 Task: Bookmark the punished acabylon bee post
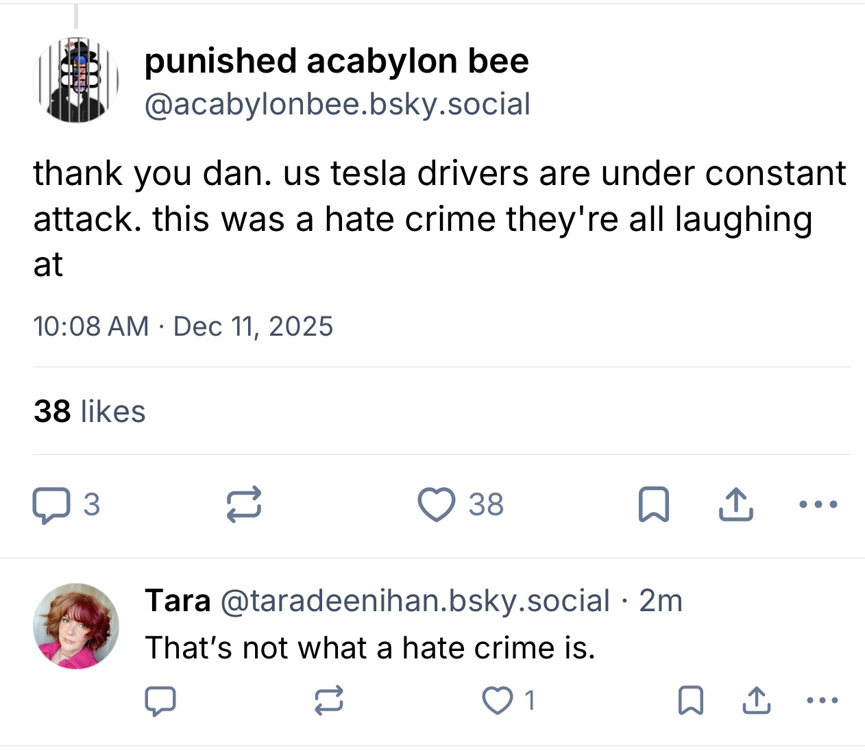point(653,505)
